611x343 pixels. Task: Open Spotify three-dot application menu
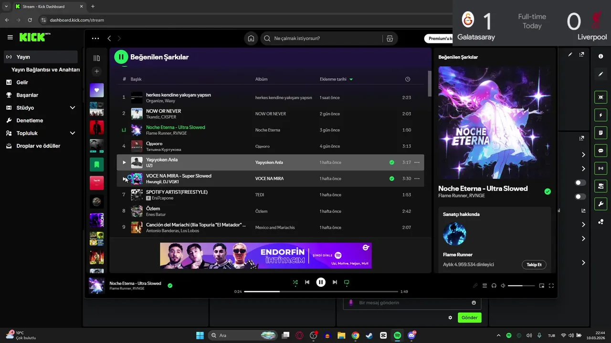[95, 39]
